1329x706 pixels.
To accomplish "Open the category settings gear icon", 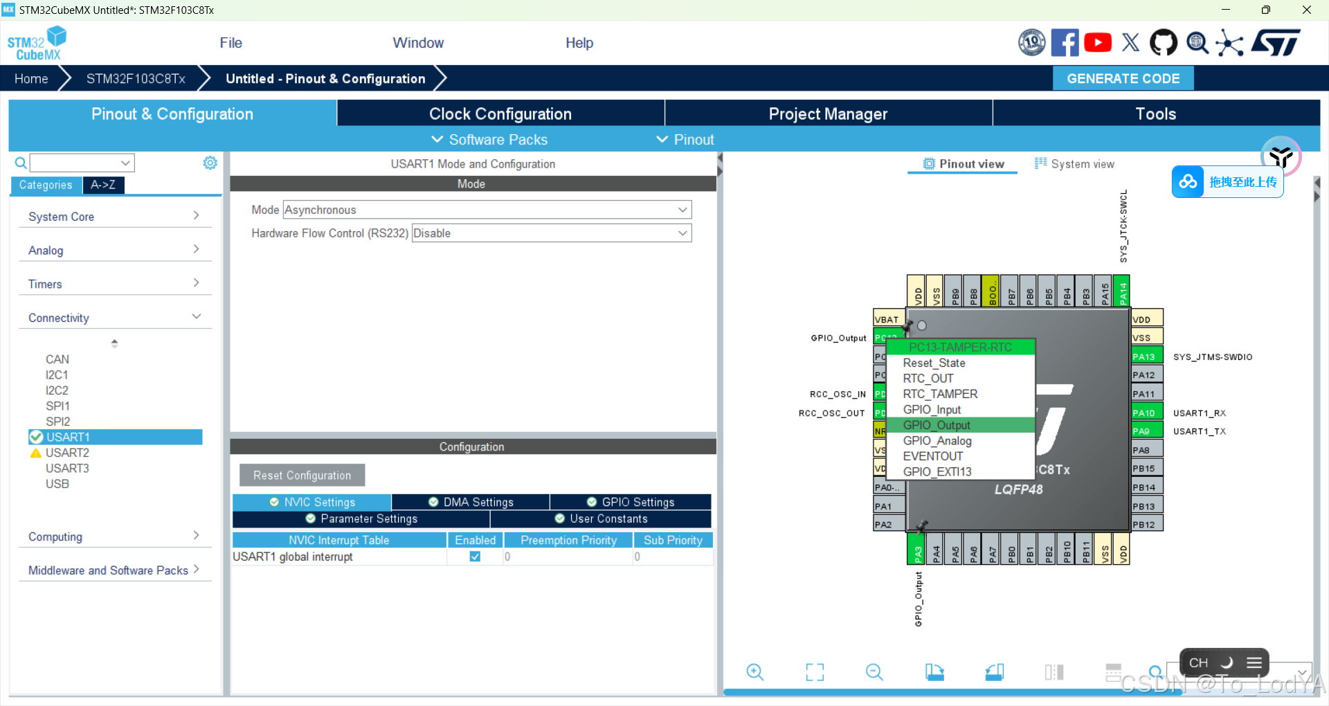I will click(210, 163).
